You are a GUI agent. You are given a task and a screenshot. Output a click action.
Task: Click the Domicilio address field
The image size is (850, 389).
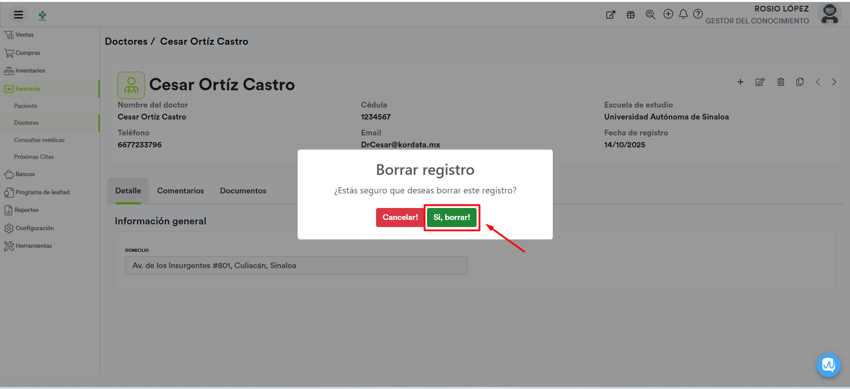[296, 266]
